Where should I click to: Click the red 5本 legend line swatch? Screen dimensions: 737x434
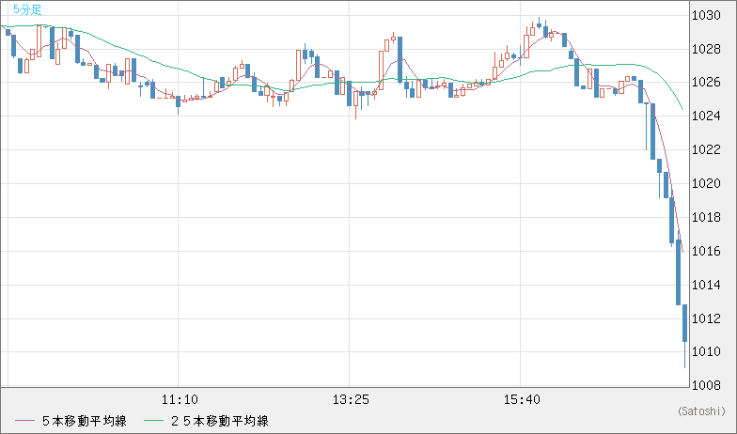[x=25, y=421]
